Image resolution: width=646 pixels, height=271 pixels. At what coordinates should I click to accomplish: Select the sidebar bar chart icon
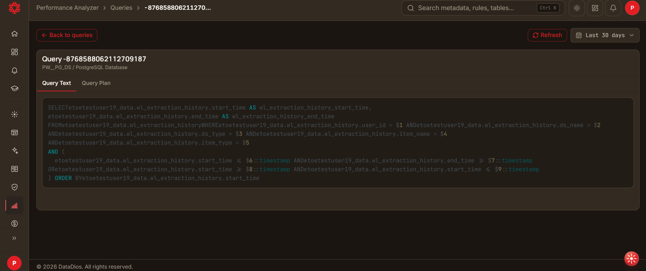coord(14,205)
